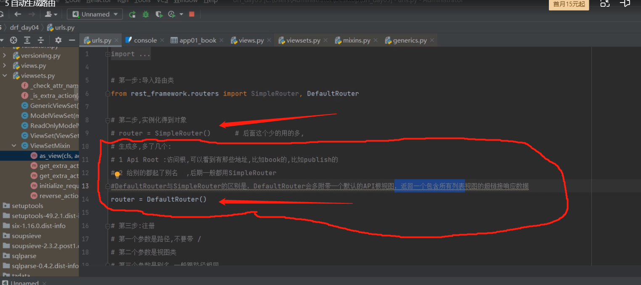Screen dimensions: 641x285
Task: Select viewsets.py file in the tree
Action: point(38,76)
